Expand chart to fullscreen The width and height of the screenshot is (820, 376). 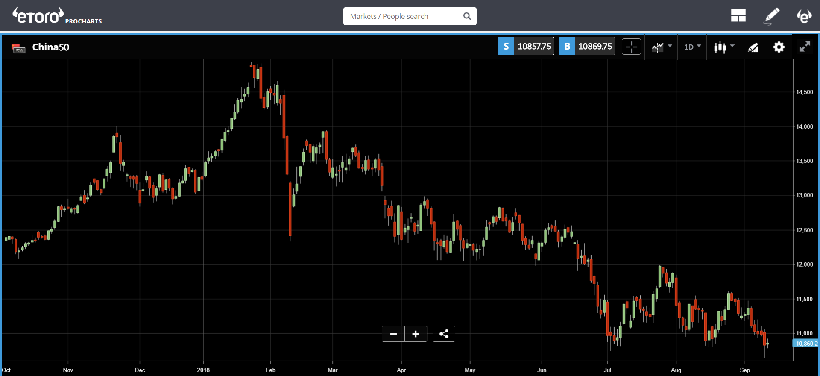pos(805,47)
